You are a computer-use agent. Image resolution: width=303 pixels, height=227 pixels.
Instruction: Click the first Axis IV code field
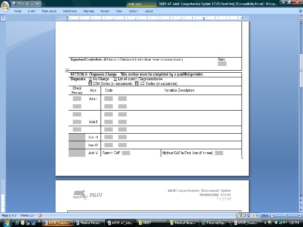[109, 145]
